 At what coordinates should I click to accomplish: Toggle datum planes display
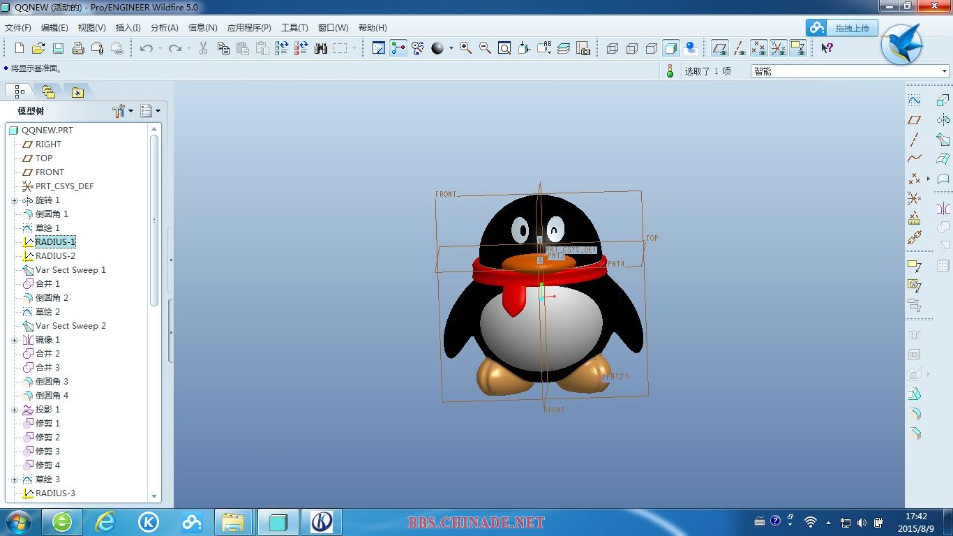pyautogui.click(x=720, y=48)
